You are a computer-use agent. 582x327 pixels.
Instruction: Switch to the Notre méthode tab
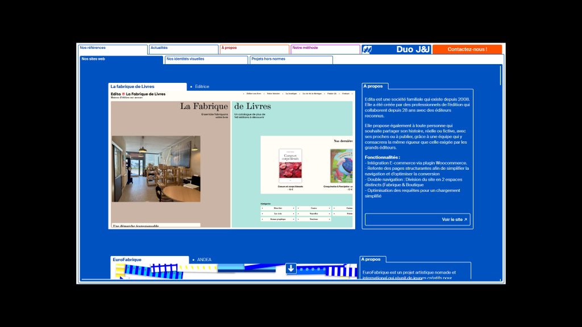325,49
